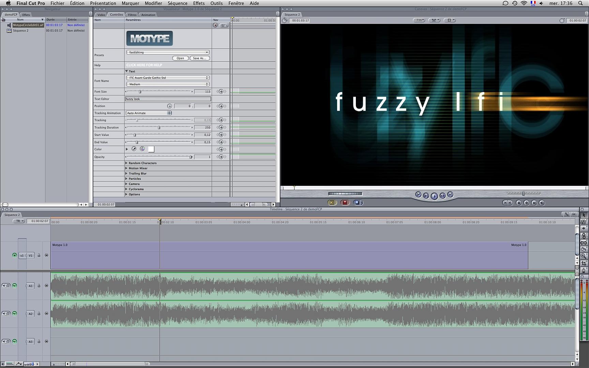The width and height of the screenshot is (589, 368).
Task: Select the arrow Selection tool
Action: pos(584,215)
